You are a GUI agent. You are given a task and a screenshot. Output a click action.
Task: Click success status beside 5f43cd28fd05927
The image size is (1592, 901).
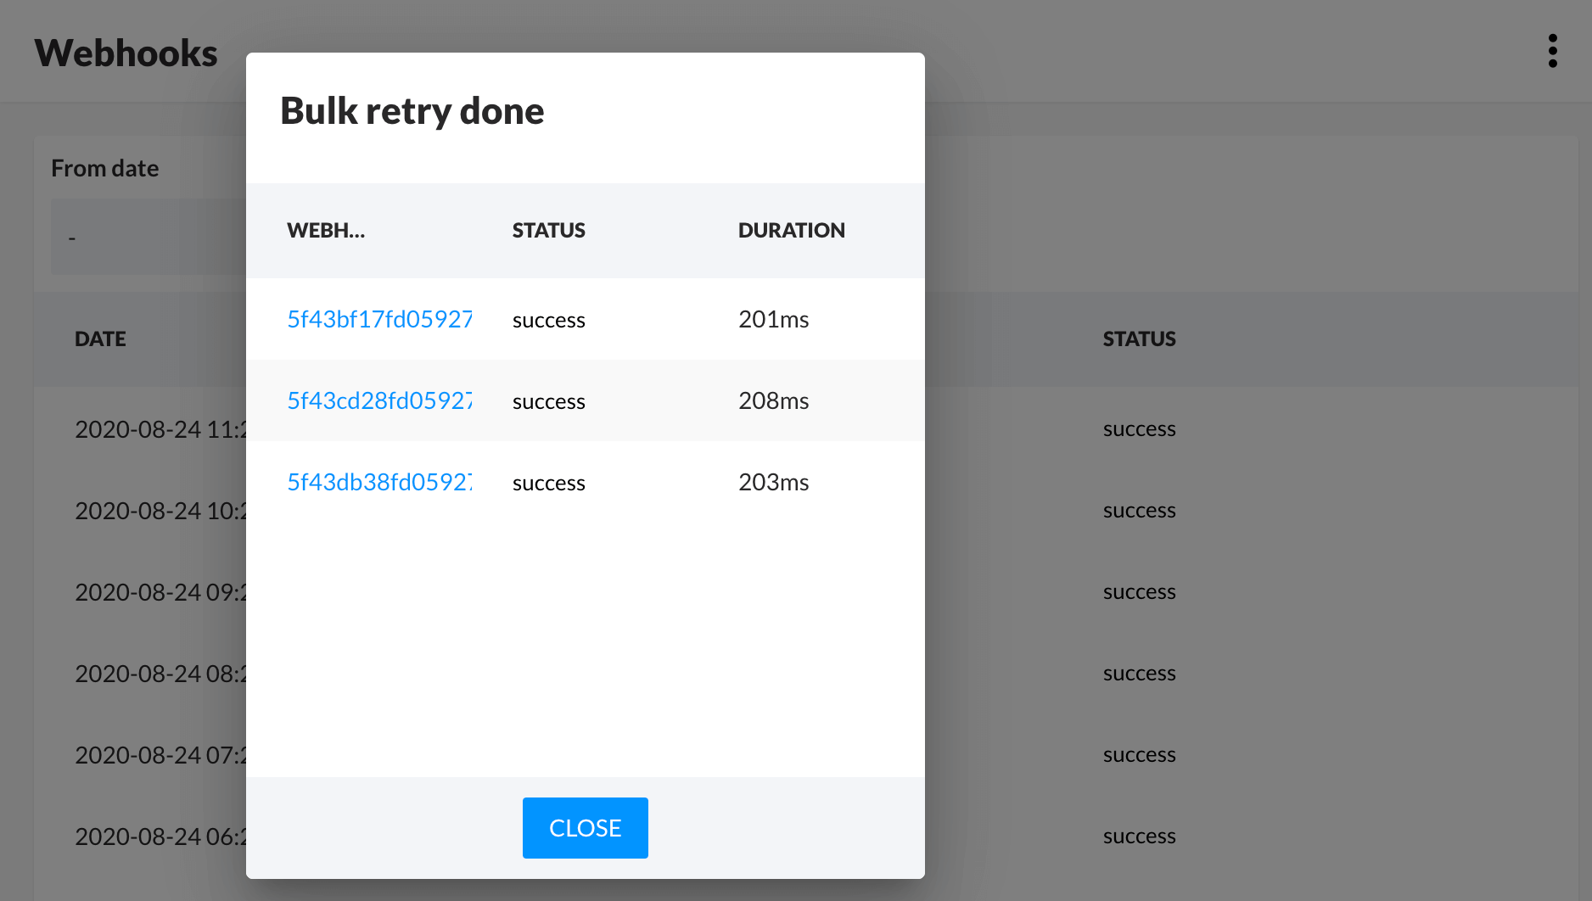[x=548, y=401]
